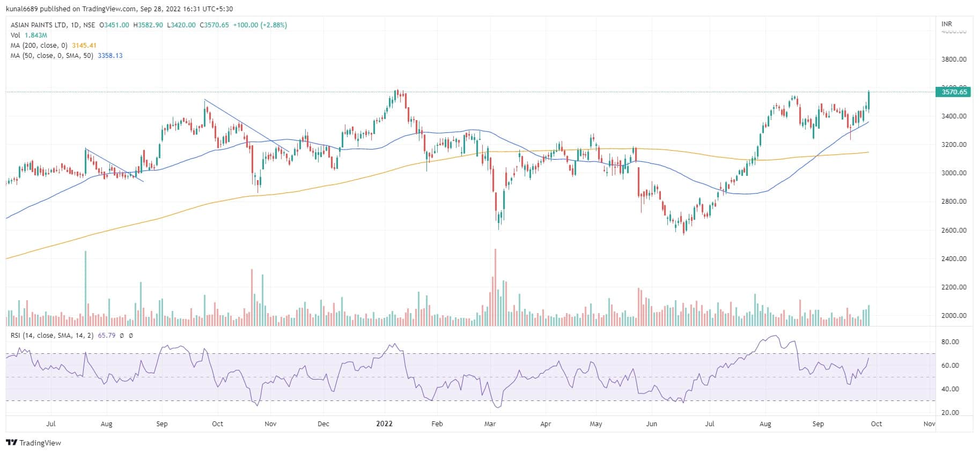Click the Apr label on time axis
Viewport: 979px width, 453px height.
pos(546,424)
